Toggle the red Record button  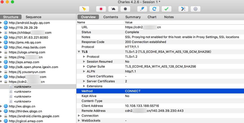tap(101, 9)
